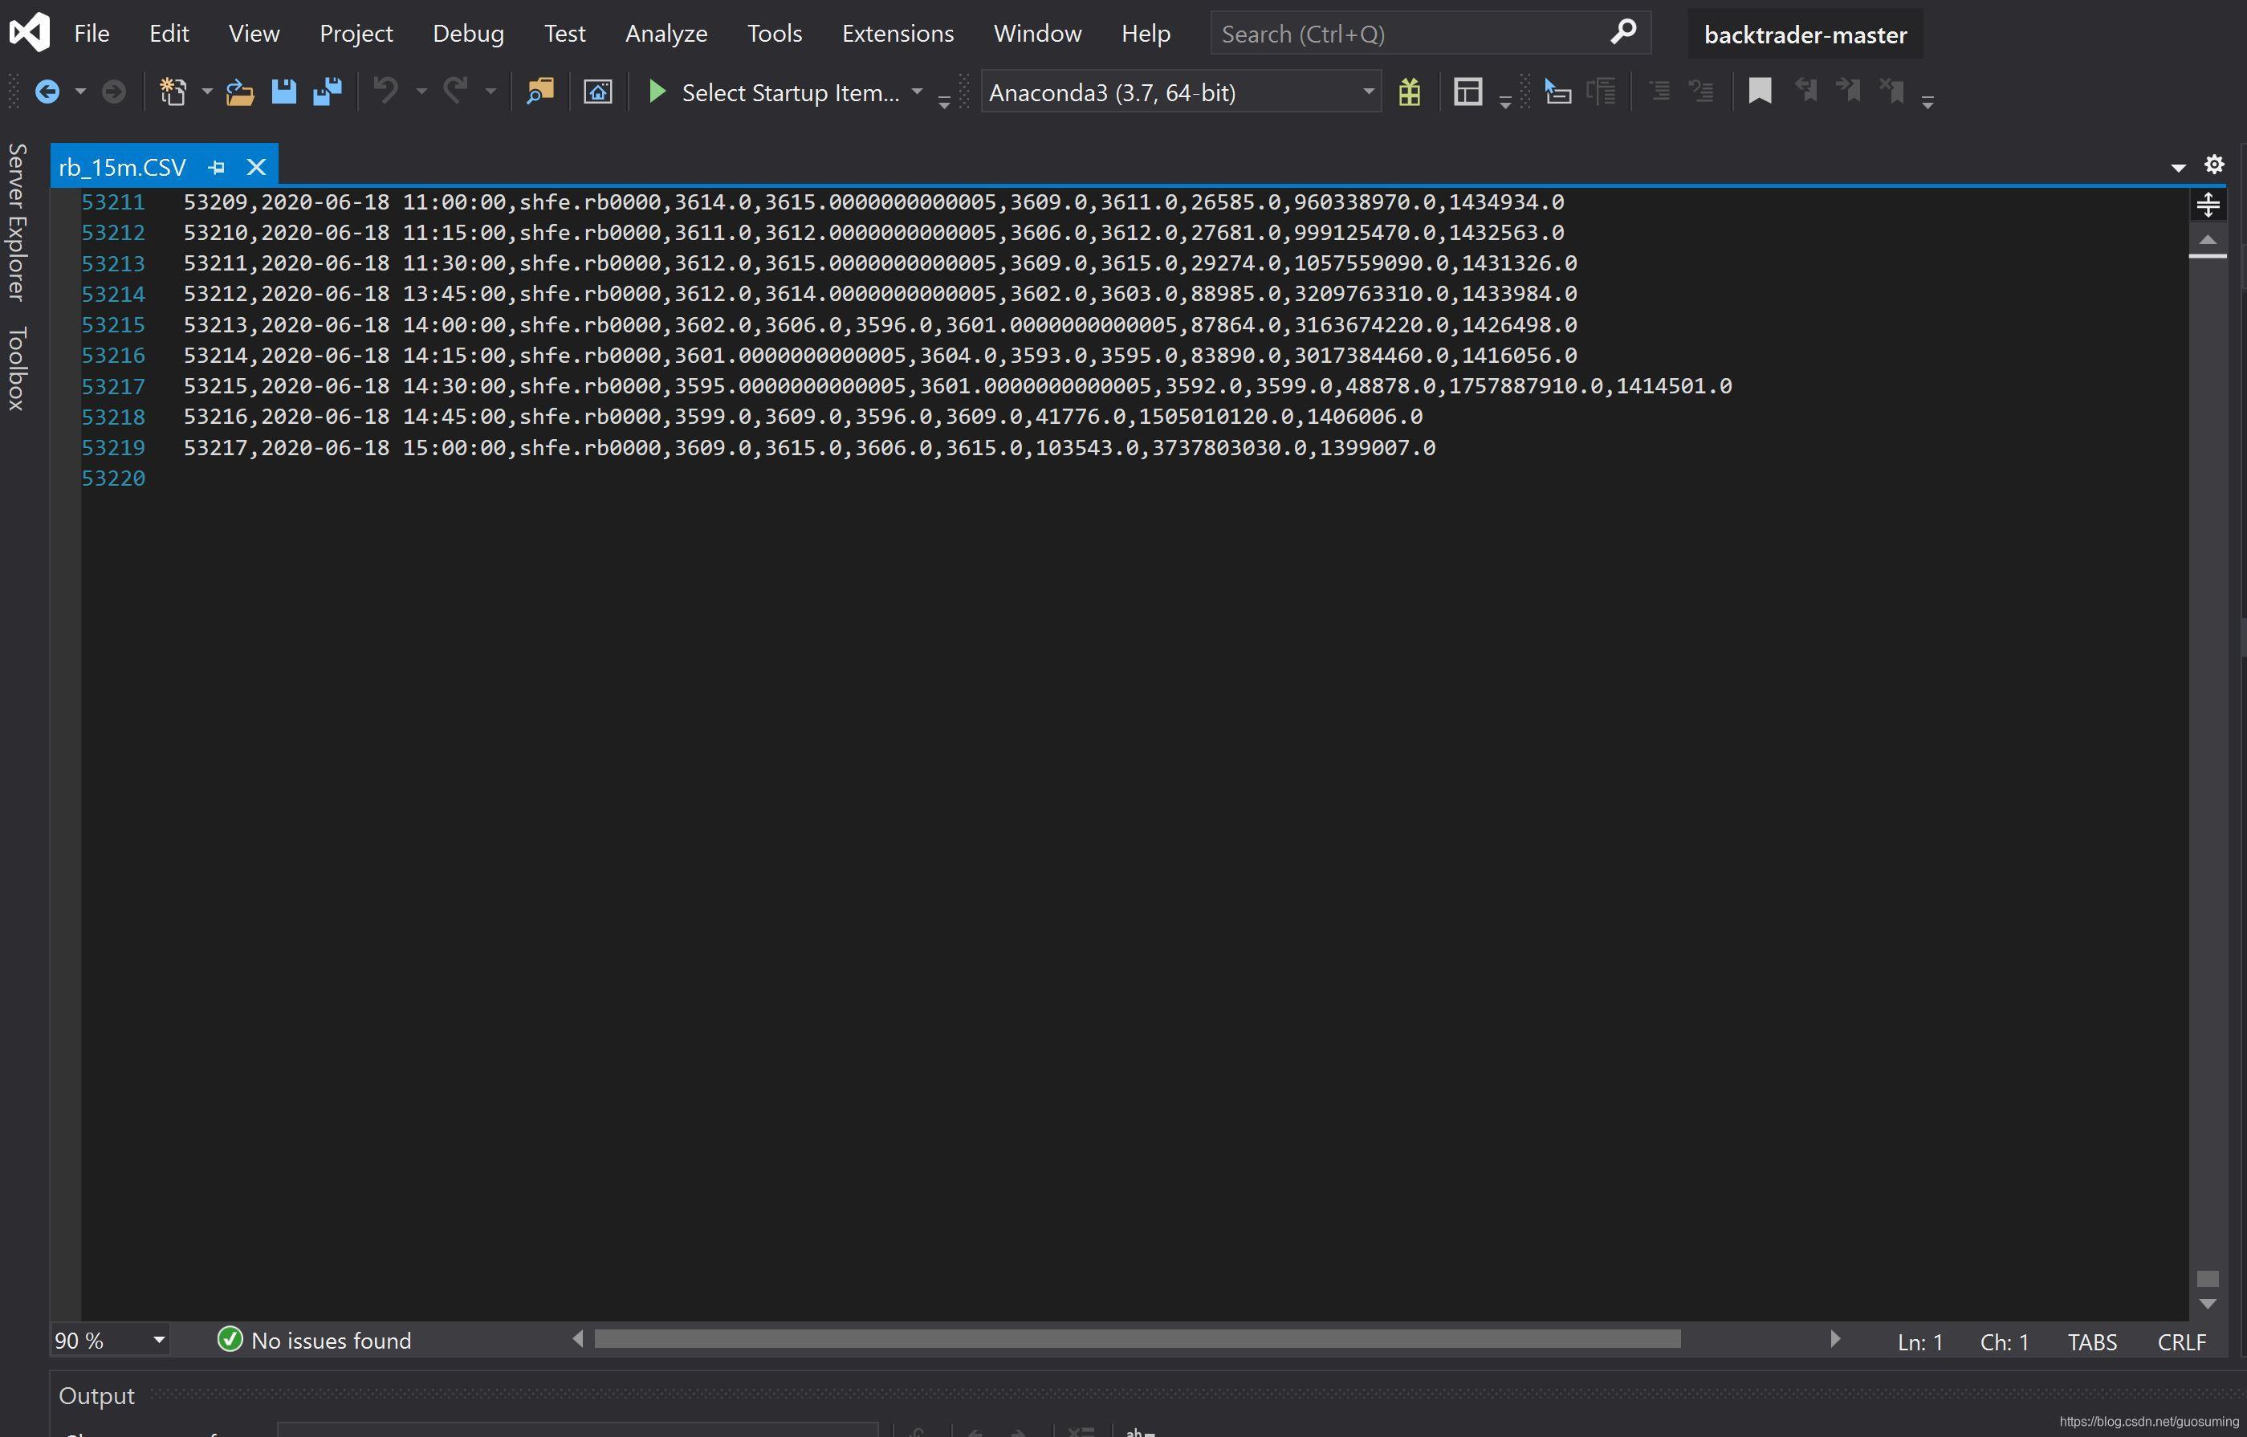Open the File menu

(x=92, y=34)
